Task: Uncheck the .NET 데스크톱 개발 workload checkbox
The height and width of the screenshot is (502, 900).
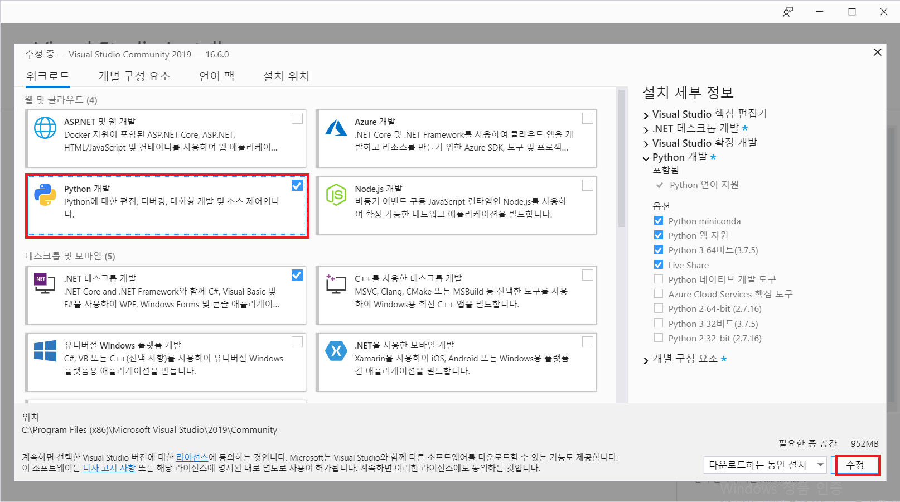Action: (x=297, y=275)
